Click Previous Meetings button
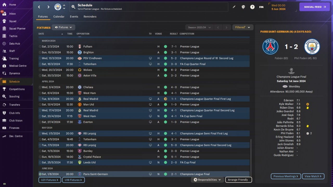The image size is (333, 187). tap(286, 176)
